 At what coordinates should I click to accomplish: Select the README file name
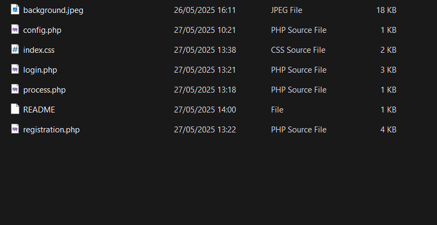click(39, 110)
